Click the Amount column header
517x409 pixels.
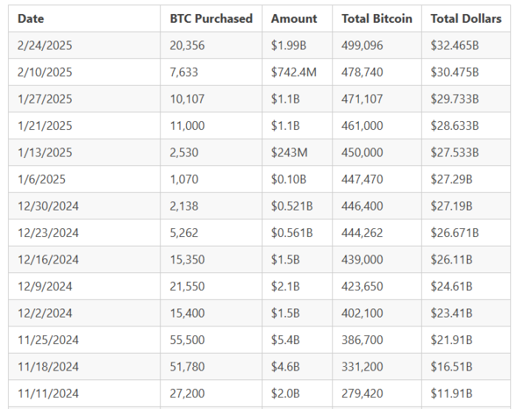[294, 18]
